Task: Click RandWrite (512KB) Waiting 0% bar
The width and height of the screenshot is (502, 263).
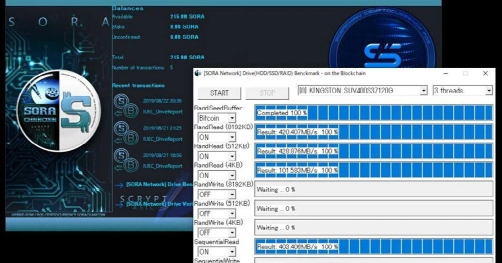Action: click(x=374, y=208)
